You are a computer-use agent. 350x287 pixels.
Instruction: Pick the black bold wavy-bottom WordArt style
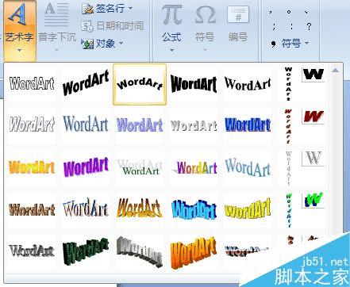coord(194,83)
